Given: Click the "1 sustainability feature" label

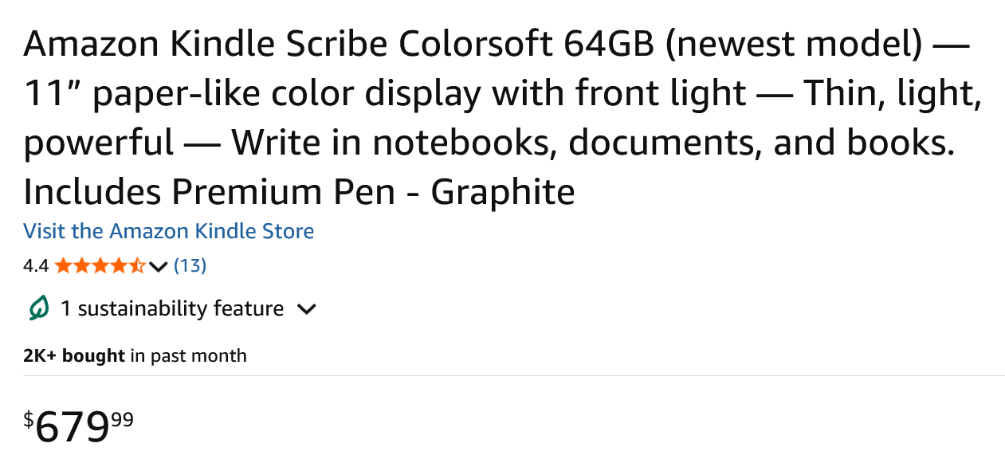Looking at the screenshot, I should pyautogui.click(x=172, y=308).
